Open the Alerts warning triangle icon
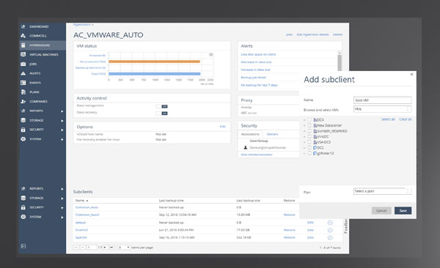Image resolution: width=440 pixels, height=268 pixels. [23, 73]
